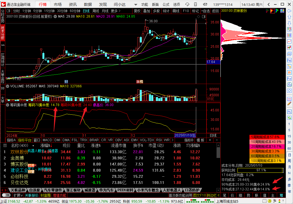Toggle the 日线 timeframe button

tap(86, 11)
